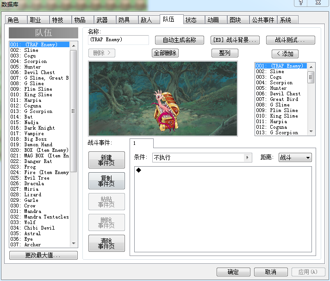Viewport: 330px width, 281px height.
Task: Go to the 状态 tab
Action: (x=194, y=20)
